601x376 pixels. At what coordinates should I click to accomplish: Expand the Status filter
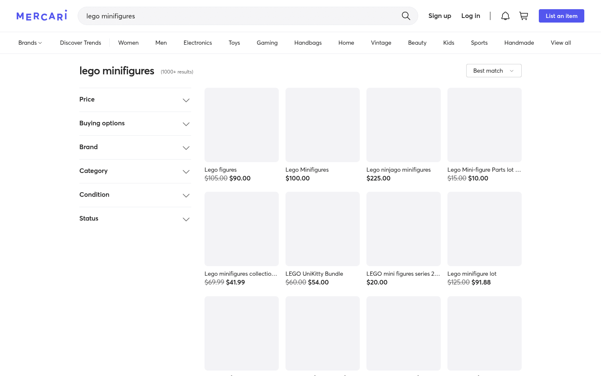135,219
